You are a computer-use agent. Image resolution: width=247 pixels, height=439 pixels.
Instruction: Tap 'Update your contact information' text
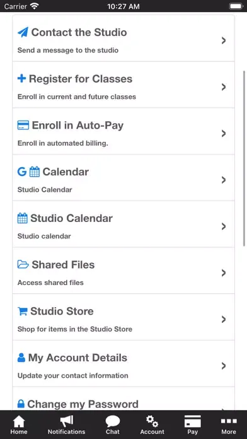[72, 376]
